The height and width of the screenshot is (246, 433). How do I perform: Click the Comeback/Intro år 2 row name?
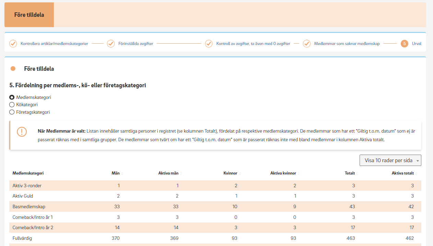tap(33, 228)
